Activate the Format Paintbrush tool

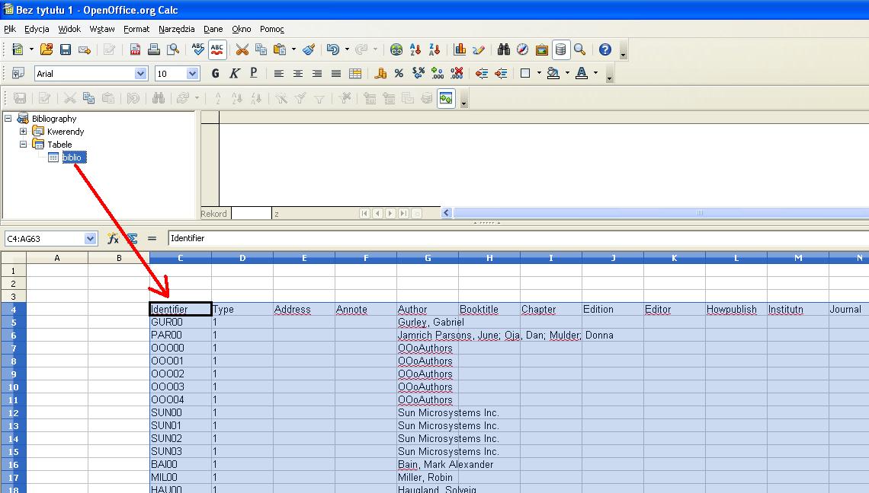click(x=309, y=49)
